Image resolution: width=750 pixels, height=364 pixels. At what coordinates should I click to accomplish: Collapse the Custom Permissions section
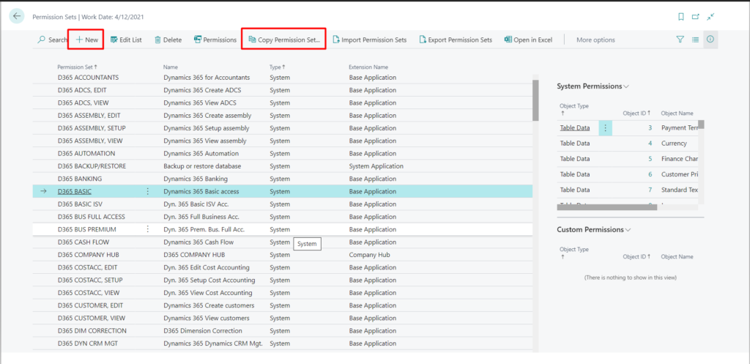click(593, 229)
